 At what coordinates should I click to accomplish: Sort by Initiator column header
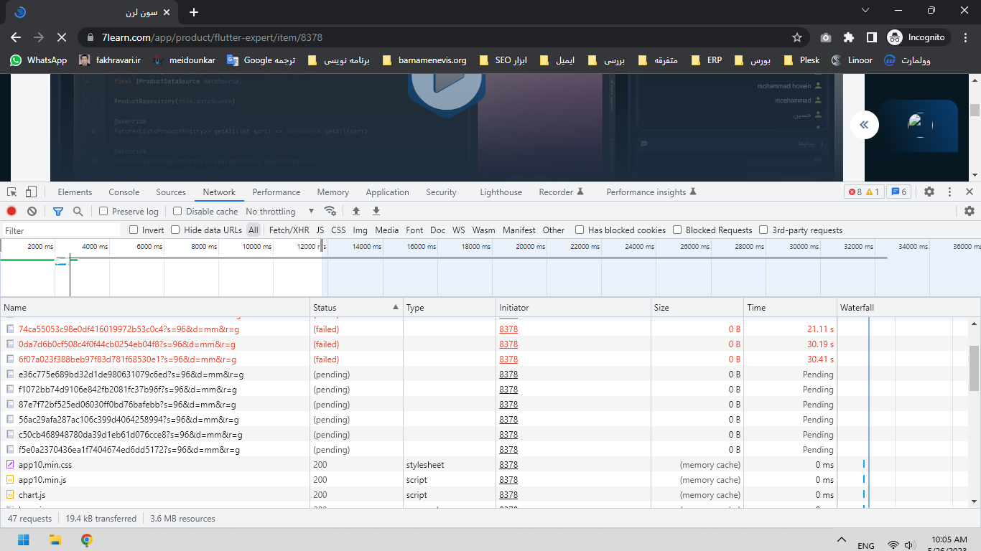573,307
